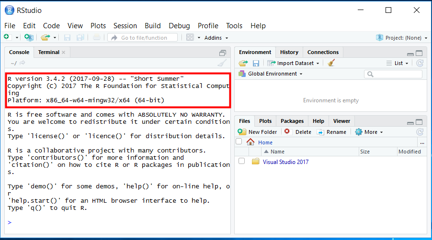Click the New Folder button

click(257, 132)
